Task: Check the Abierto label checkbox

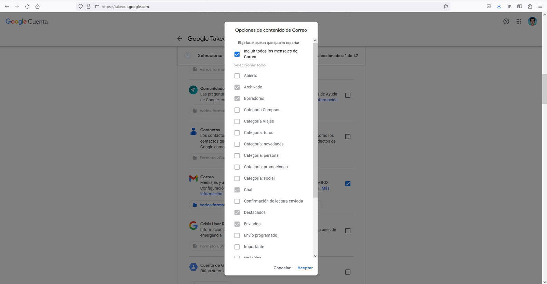Action: [x=237, y=76]
